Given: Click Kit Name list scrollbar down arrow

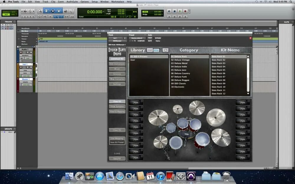Looking at the screenshot, I should 248,94.
